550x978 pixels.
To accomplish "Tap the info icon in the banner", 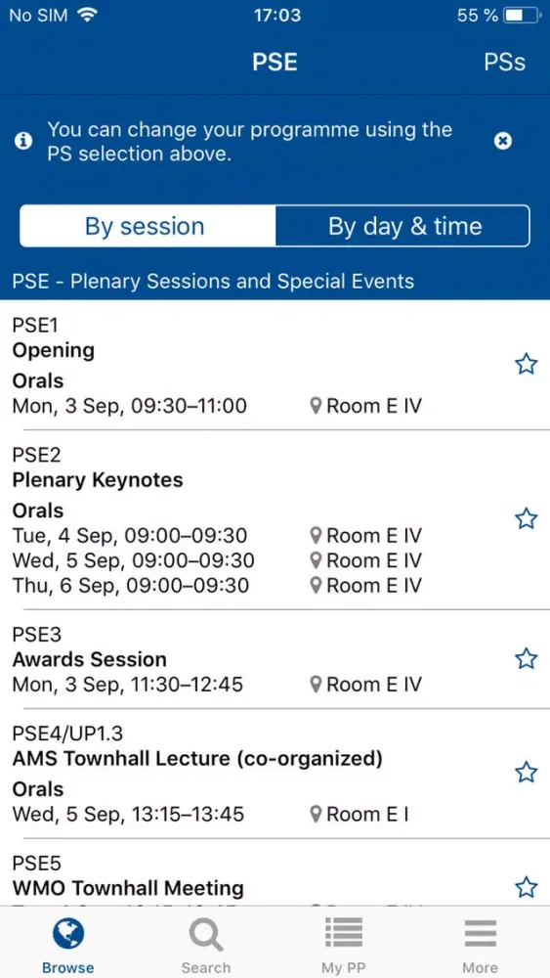I will click(x=23, y=142).
